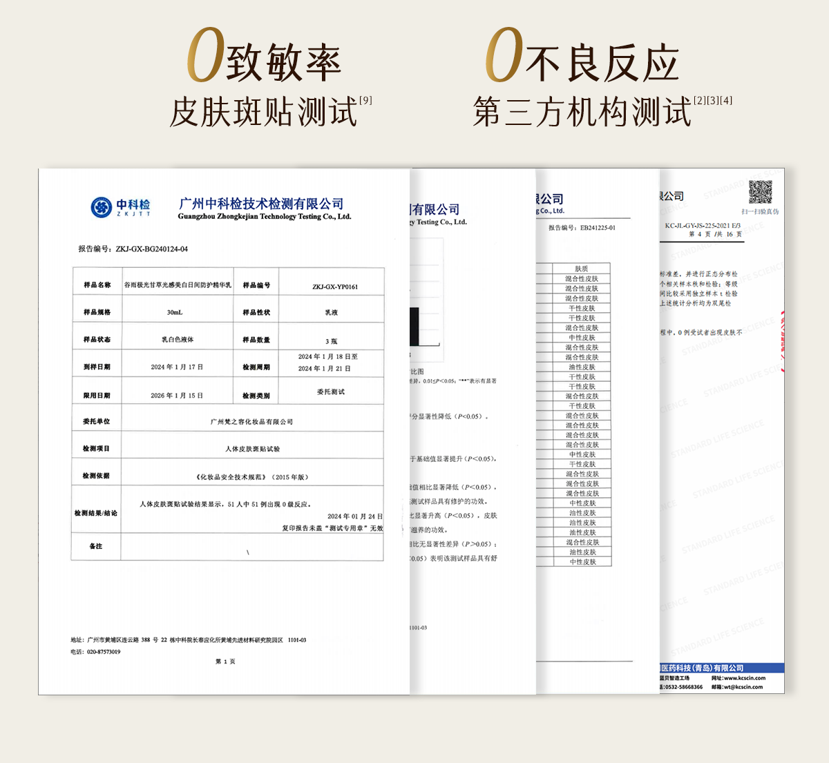Click the 广州中科检技术检测有限公司 title
Image resolution: width=829 pixels, height=763 pixels.
tap(261, 204)
